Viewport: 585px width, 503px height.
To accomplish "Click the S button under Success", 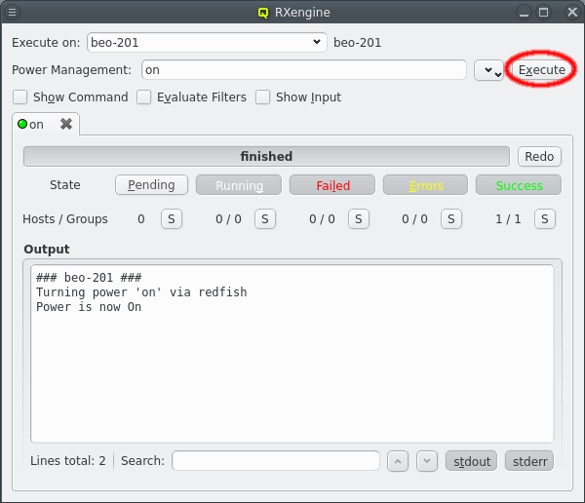I will (x=545, y=218).
